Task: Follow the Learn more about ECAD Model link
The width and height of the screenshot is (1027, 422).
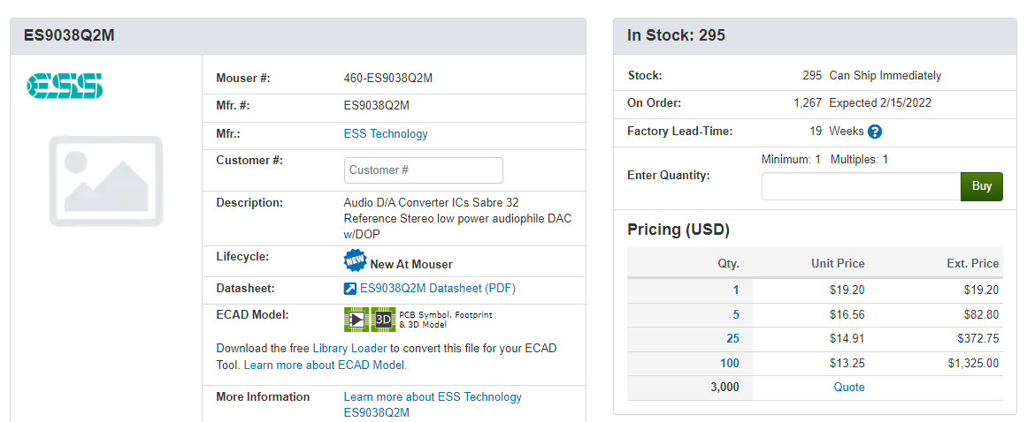Action: [326, 365]
